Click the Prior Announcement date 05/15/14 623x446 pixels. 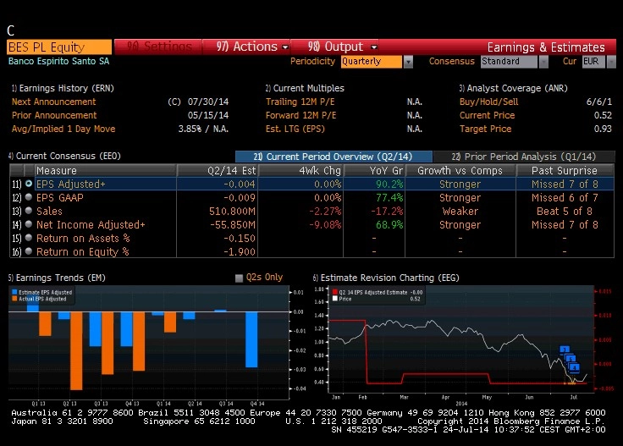207,115
